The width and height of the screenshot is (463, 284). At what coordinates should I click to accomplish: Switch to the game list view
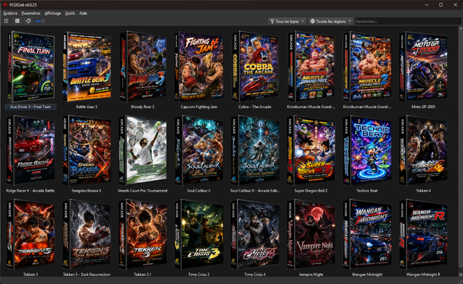[6, 21]
